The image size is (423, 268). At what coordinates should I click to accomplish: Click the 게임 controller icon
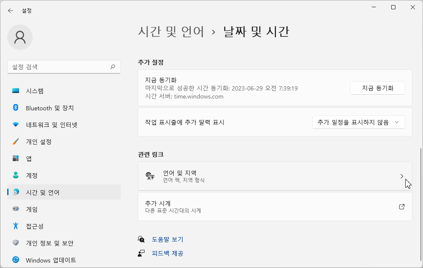(16, 209)
